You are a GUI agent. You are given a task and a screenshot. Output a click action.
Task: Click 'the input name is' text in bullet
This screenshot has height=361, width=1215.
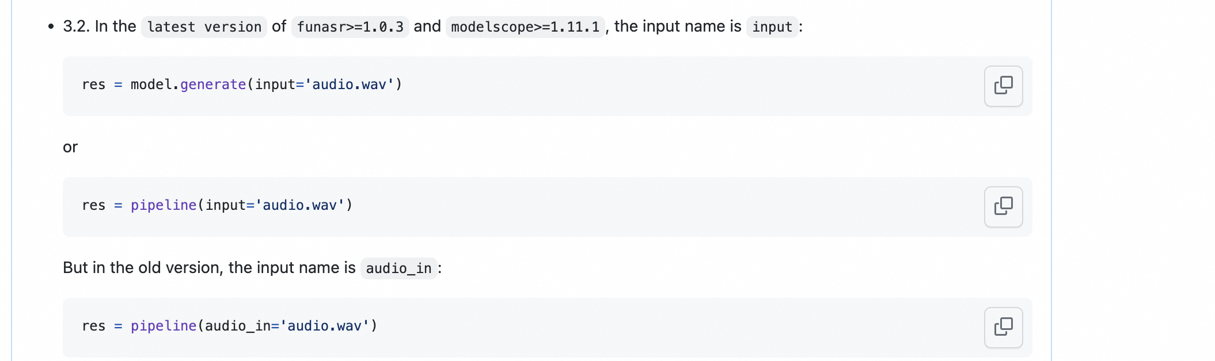(678, 26)
